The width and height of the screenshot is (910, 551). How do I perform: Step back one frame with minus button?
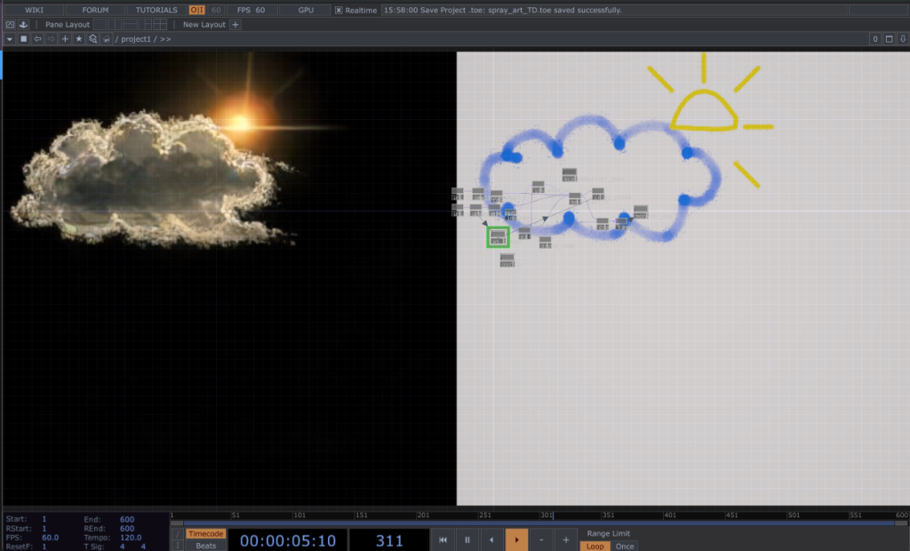coord(541,540)
